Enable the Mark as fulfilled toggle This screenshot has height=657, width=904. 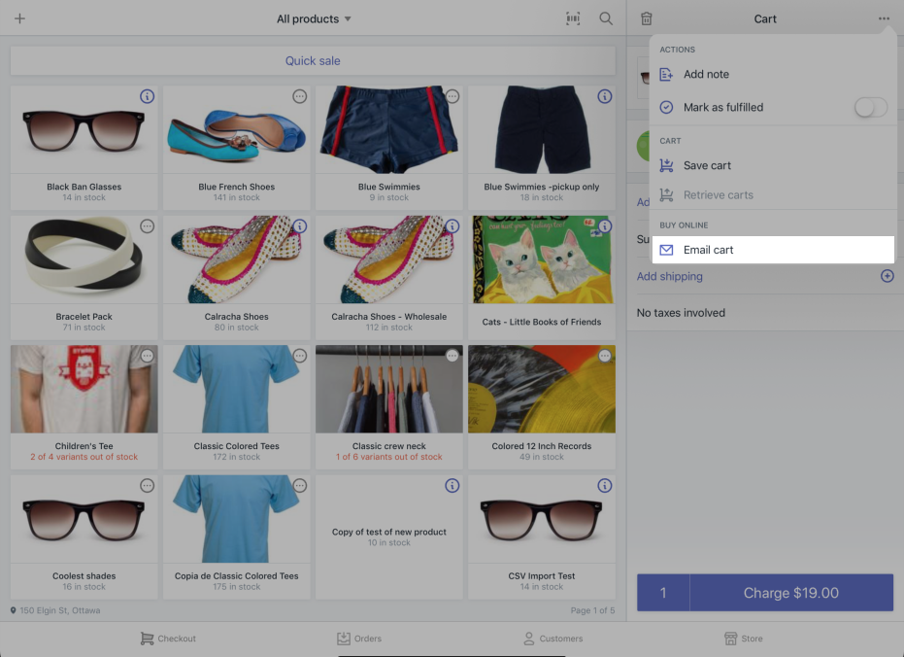point(870,107)
